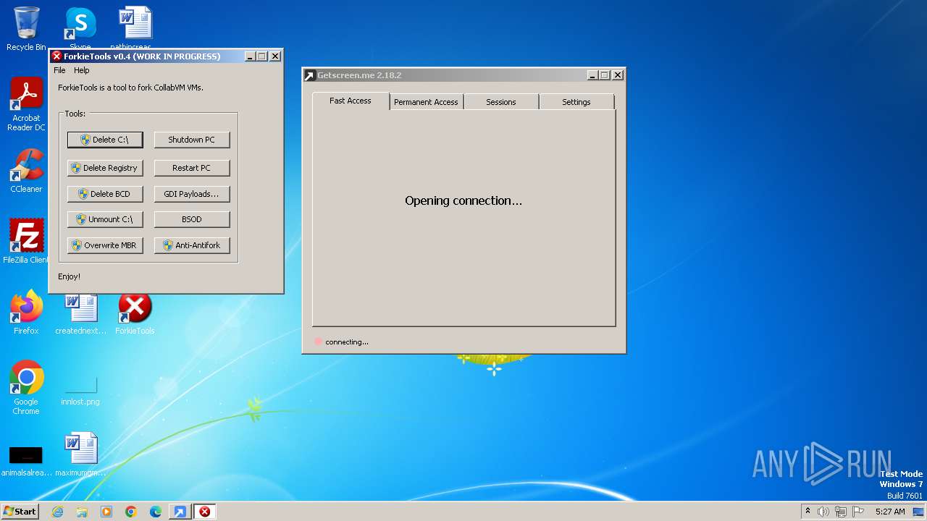
Task: Switch to the Permanent Access tab
Action: coord(426,102)
